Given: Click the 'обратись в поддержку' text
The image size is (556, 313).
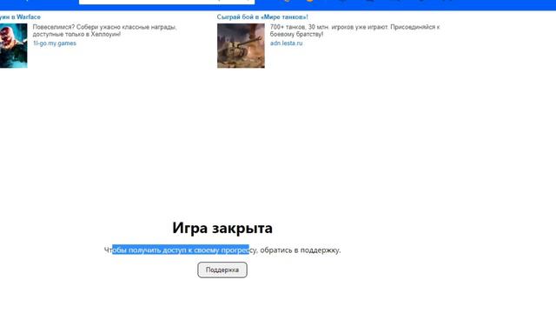Looking at the screenshot, I should point(301,250).
